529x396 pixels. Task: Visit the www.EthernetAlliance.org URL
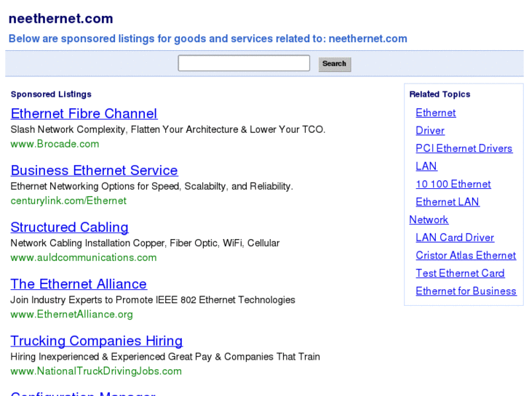click(x=71, y=315)
